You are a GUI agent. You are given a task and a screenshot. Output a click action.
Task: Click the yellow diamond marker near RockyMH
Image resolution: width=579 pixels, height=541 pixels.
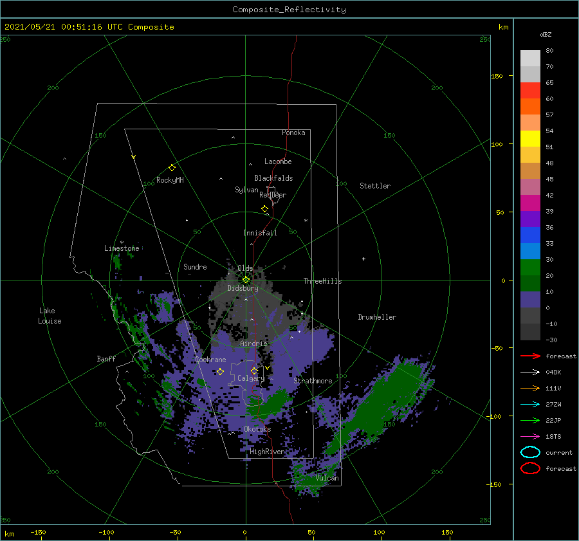pos(172,168)
